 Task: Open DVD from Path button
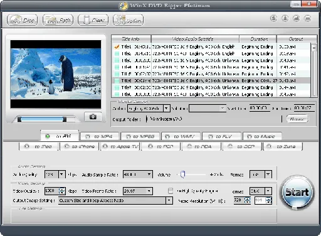click(x=58, y=20)
